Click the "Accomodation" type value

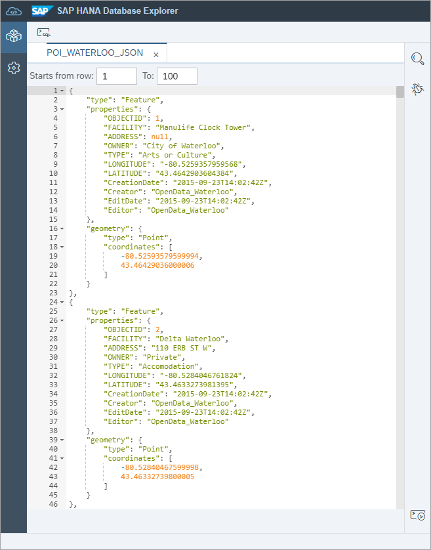pos(169,366)
